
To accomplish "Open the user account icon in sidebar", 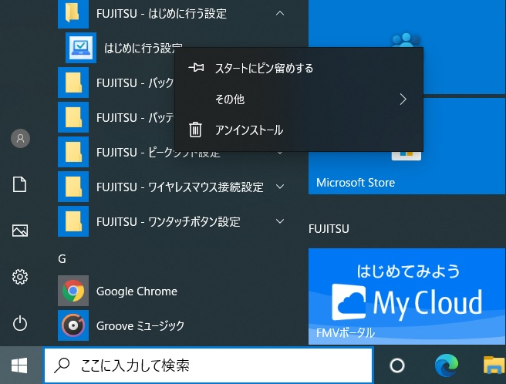I will [x=20, y=139].
